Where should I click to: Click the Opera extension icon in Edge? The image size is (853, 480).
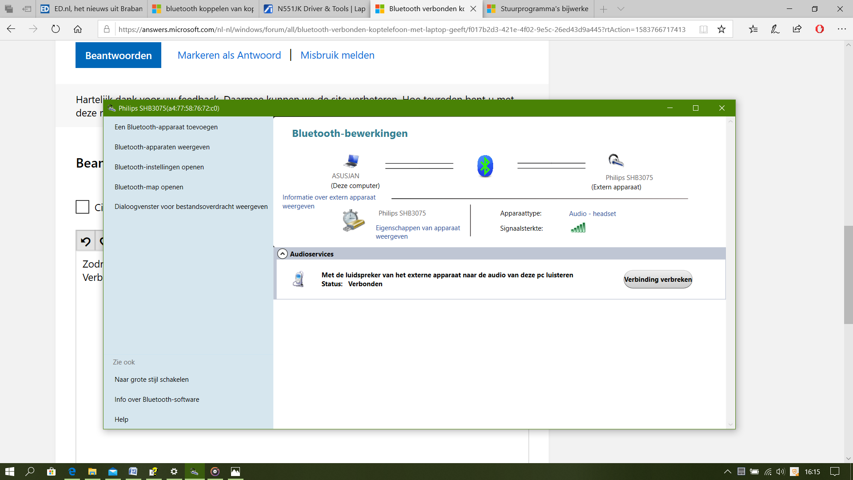[820, 29]
